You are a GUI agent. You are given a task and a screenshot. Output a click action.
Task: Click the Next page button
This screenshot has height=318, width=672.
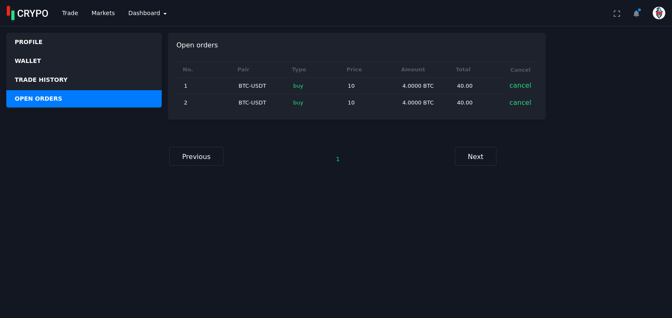coord(475,156)
